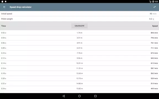Screen dimensions: 159x99
Task: Tap the Time column header
Action: (4, 26)
